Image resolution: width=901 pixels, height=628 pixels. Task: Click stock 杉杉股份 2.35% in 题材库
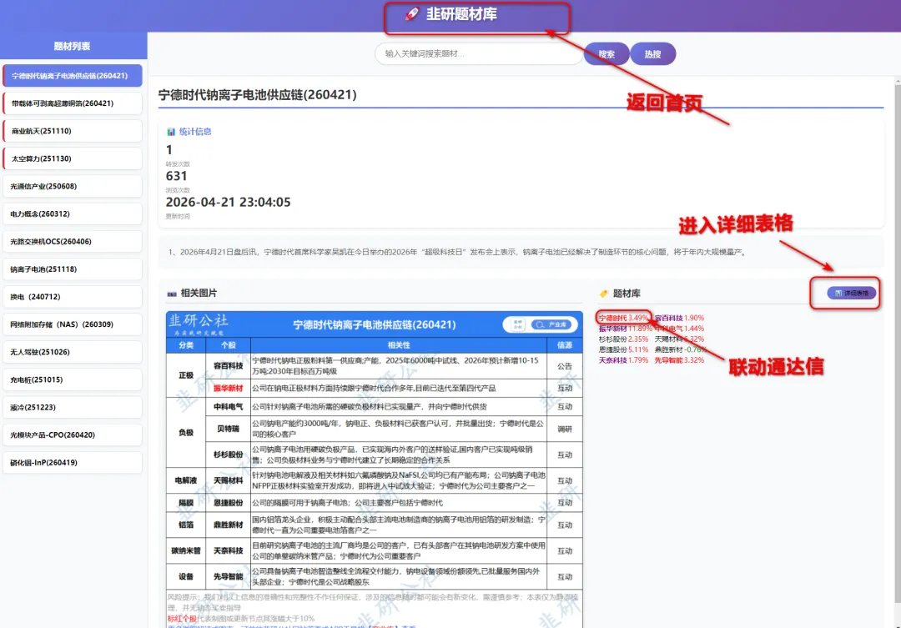pos(623,339)
